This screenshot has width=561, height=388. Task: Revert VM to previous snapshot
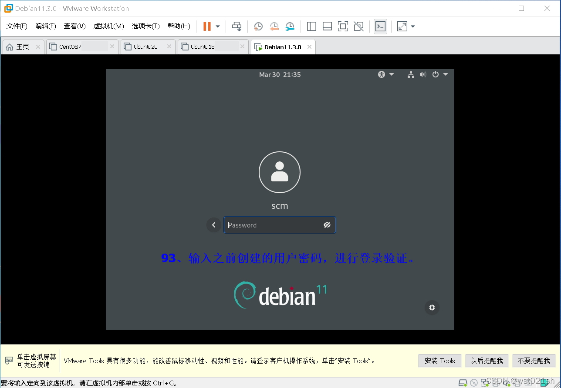coord(274,27)
